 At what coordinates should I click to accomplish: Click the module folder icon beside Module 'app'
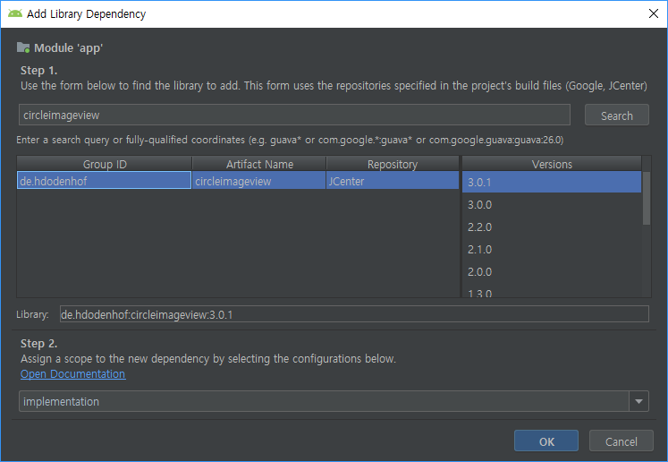pos(23,47)
